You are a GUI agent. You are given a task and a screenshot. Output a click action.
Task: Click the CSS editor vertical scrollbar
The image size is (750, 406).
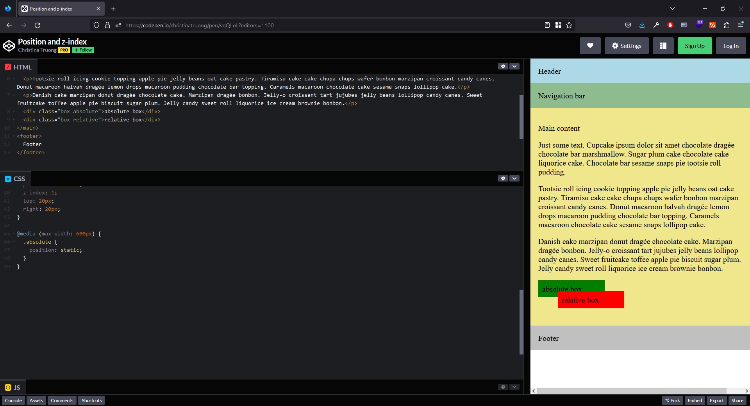tap(521, 322)
